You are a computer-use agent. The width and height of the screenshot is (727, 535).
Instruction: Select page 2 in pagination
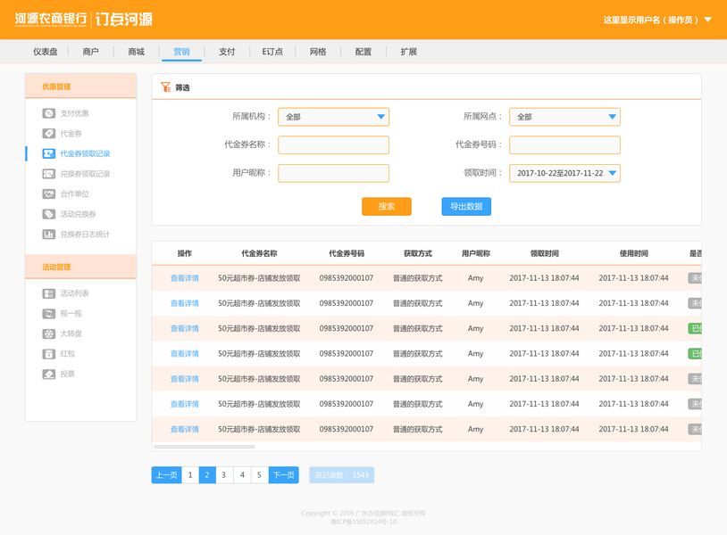tap(207, 475)
